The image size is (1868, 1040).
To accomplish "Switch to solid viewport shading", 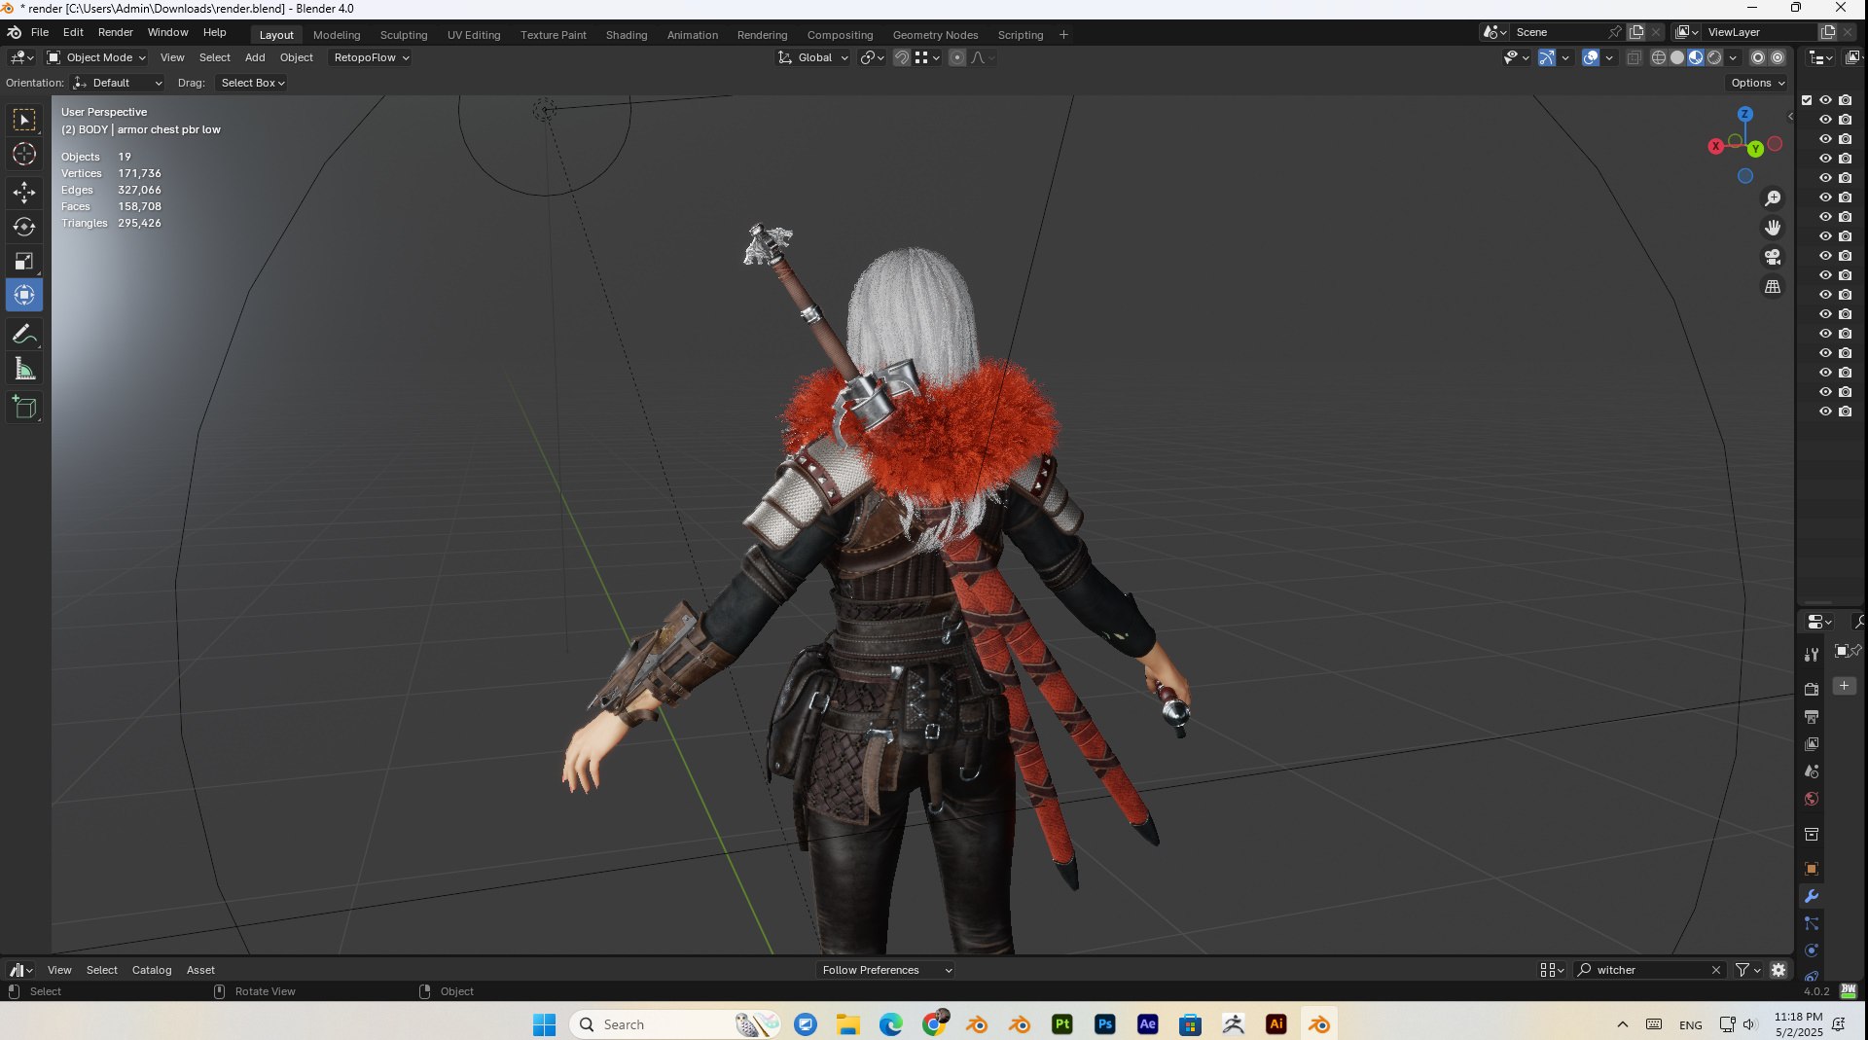I will tap(1677, 57).
